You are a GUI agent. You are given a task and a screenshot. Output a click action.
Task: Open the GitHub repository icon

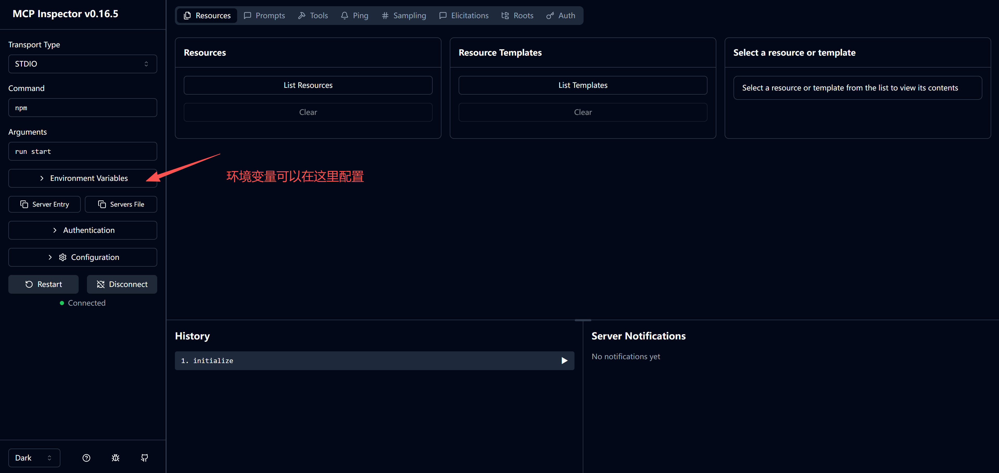click(144, 458)
